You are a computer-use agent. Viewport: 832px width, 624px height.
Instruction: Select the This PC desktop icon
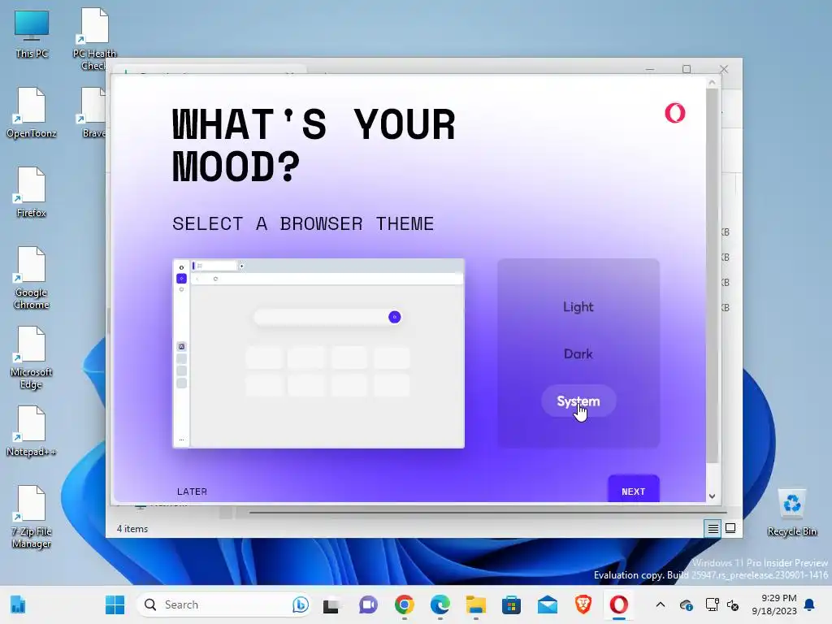32,34
